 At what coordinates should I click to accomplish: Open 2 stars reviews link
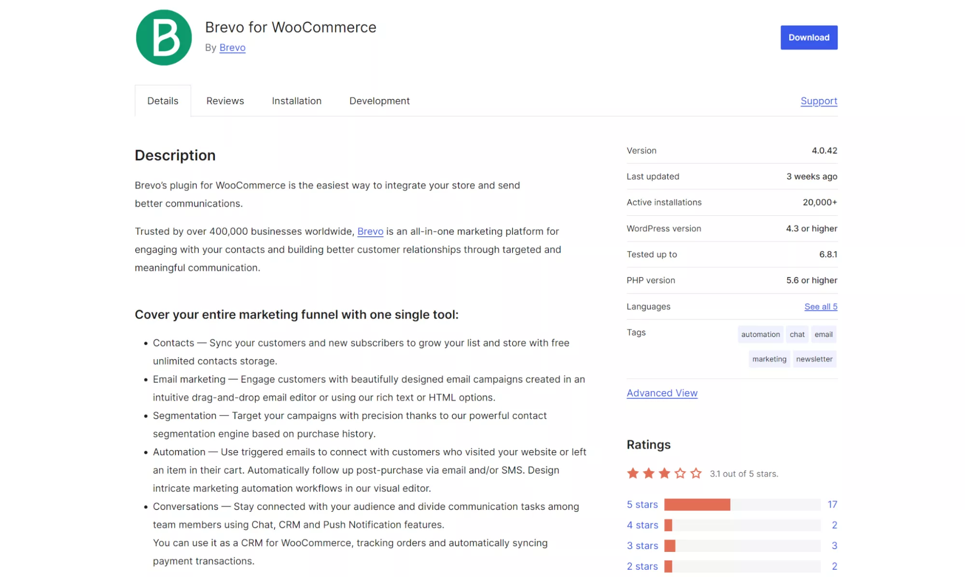tap(642, 566)
